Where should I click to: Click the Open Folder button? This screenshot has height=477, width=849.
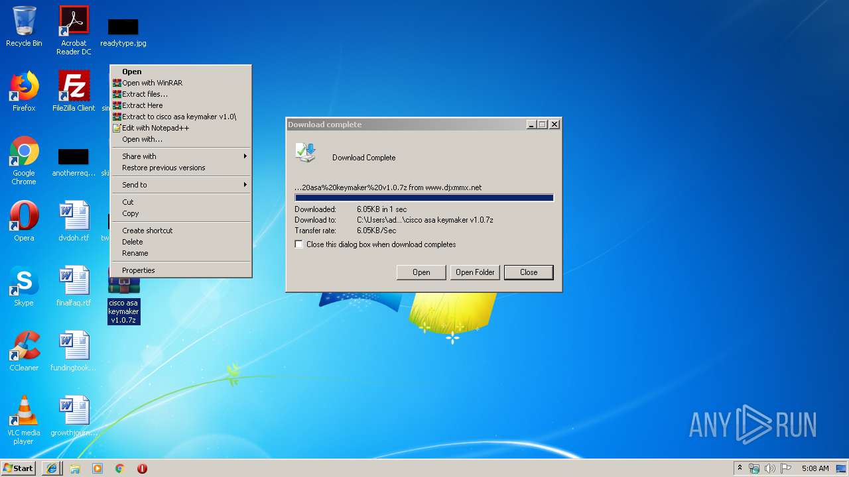(x=475, y=272)
